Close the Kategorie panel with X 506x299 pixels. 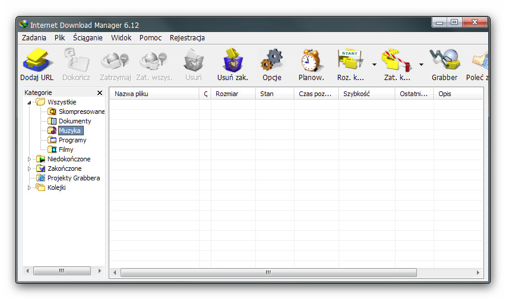pos(100,93)
